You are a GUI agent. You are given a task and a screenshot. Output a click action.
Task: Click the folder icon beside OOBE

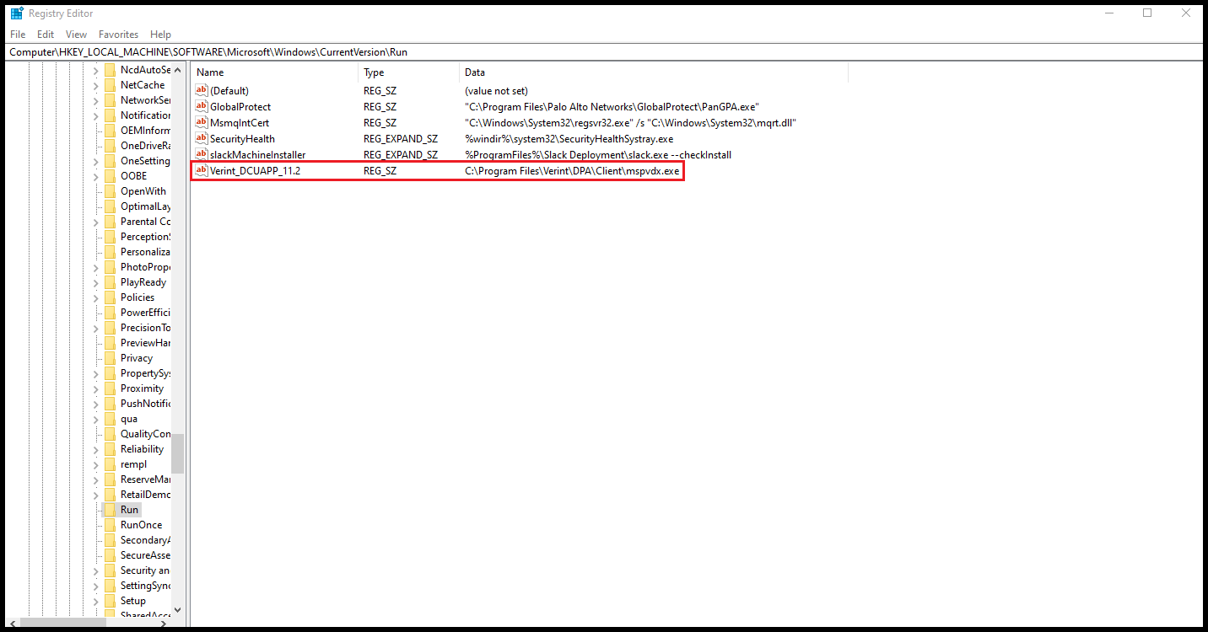pyautogui.click(x=110, y=176)
